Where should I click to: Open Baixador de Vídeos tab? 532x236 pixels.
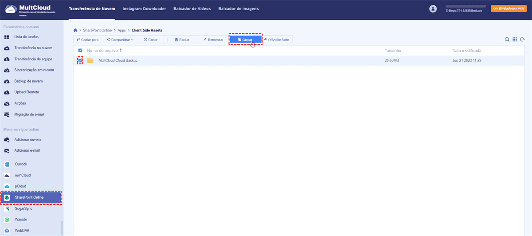click(192, 9)
